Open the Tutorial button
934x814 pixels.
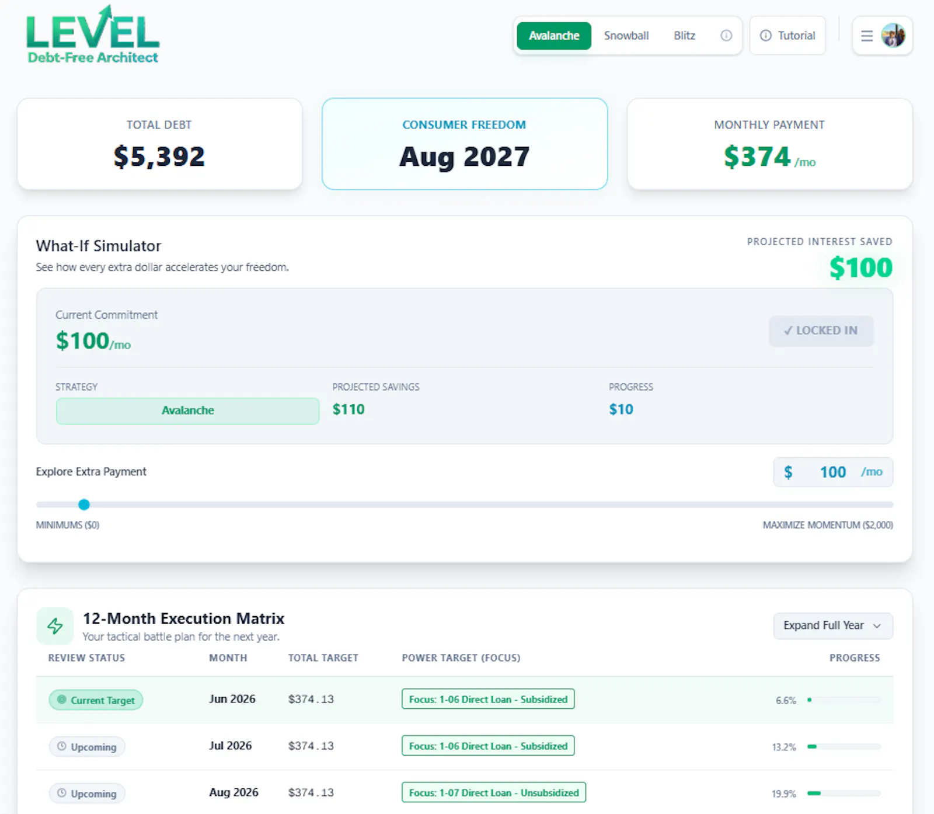787,36
